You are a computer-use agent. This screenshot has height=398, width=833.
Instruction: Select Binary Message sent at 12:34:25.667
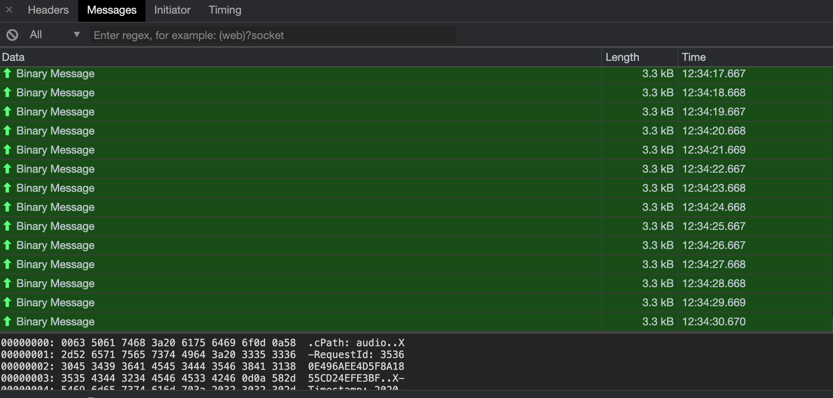(x=416, y=226)
